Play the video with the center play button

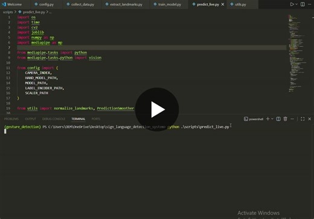click(x=157, y=109)
